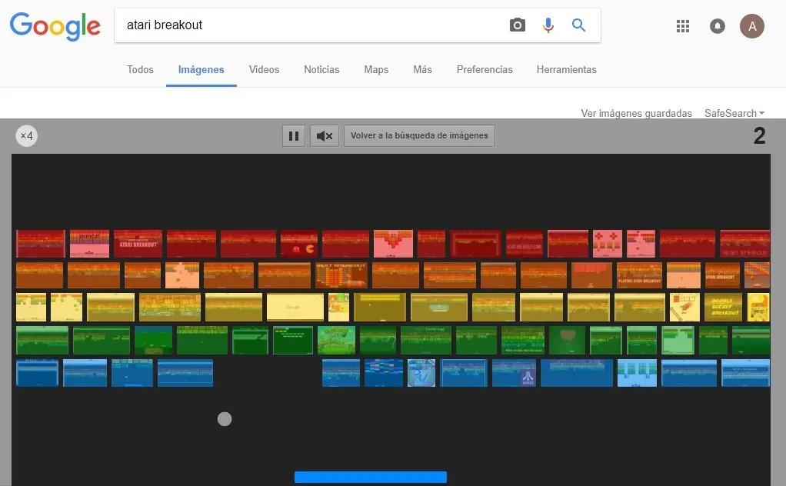The height and width of the screenshot is (486, 786).
Task: Click the Google logo
Action: point(55,26)
